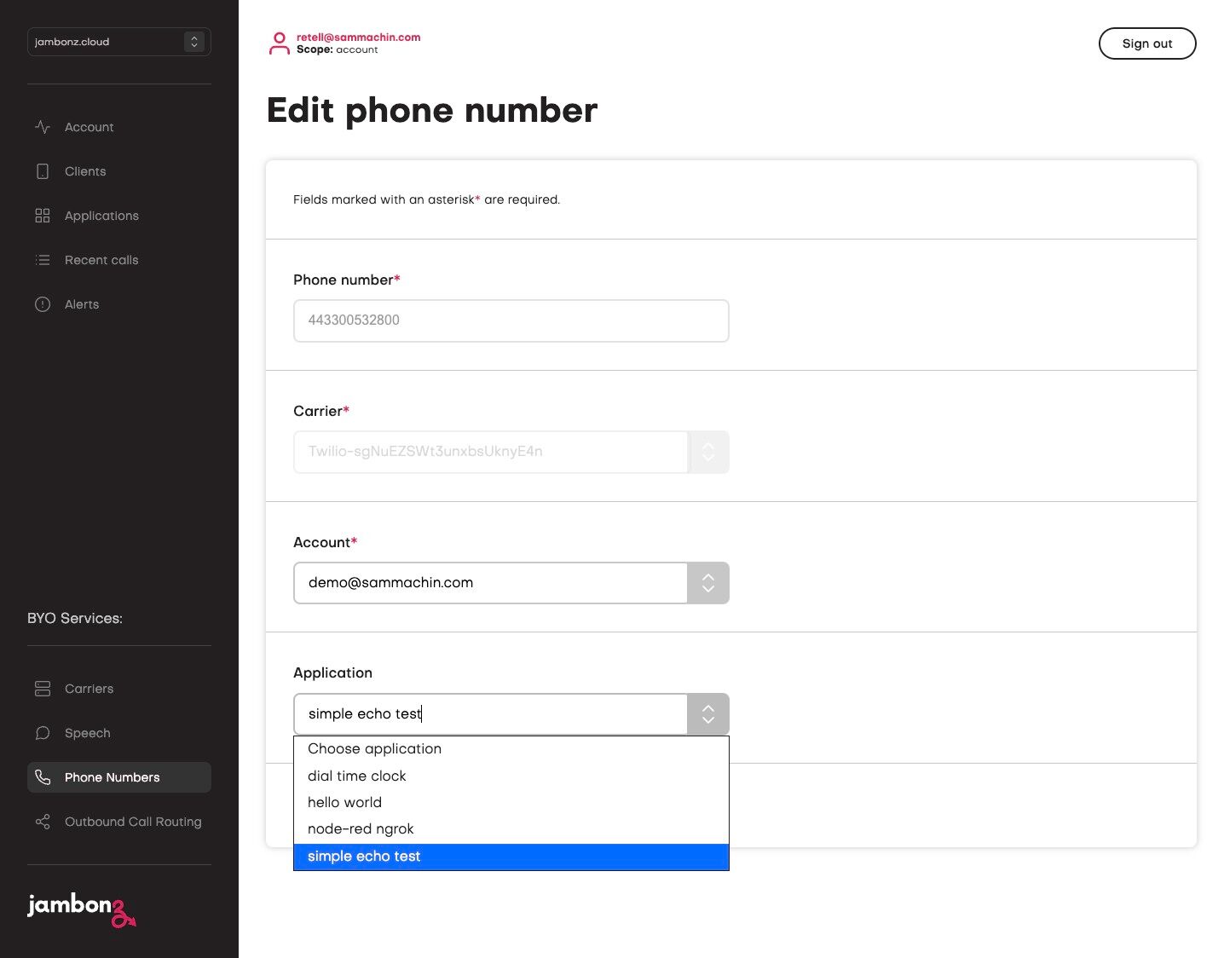The image size is (1224, 958).
Task: Click the user profile icon in header
Action: coord(279,43)
